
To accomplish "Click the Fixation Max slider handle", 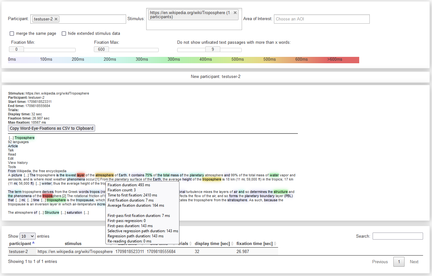I will [101, 50].
